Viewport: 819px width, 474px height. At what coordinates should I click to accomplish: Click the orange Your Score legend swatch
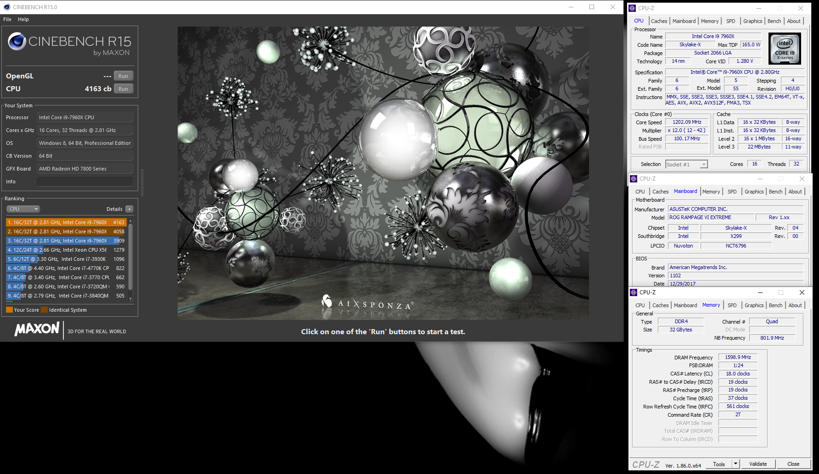(x=9, y=310)
